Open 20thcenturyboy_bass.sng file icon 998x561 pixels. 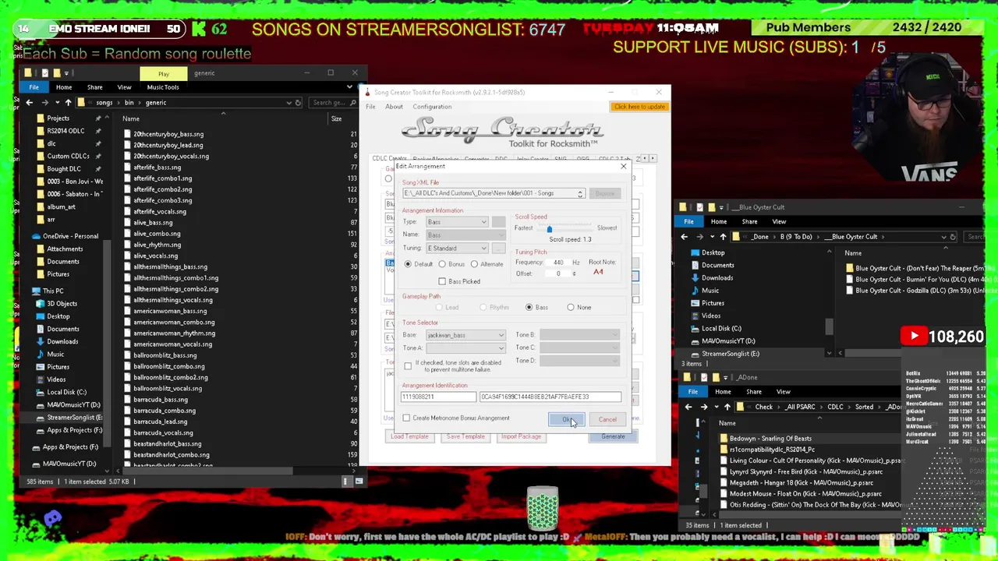(x=129, y=134)
